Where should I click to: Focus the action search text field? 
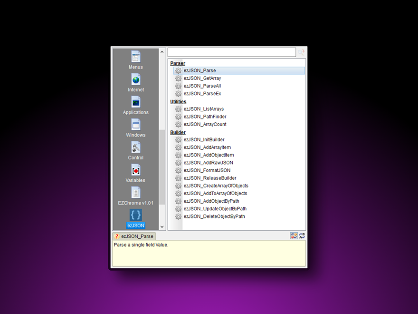coord(232,52)
